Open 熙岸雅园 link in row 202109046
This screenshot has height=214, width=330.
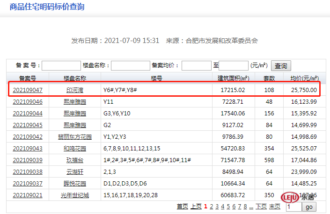click(x=75, y=102)
